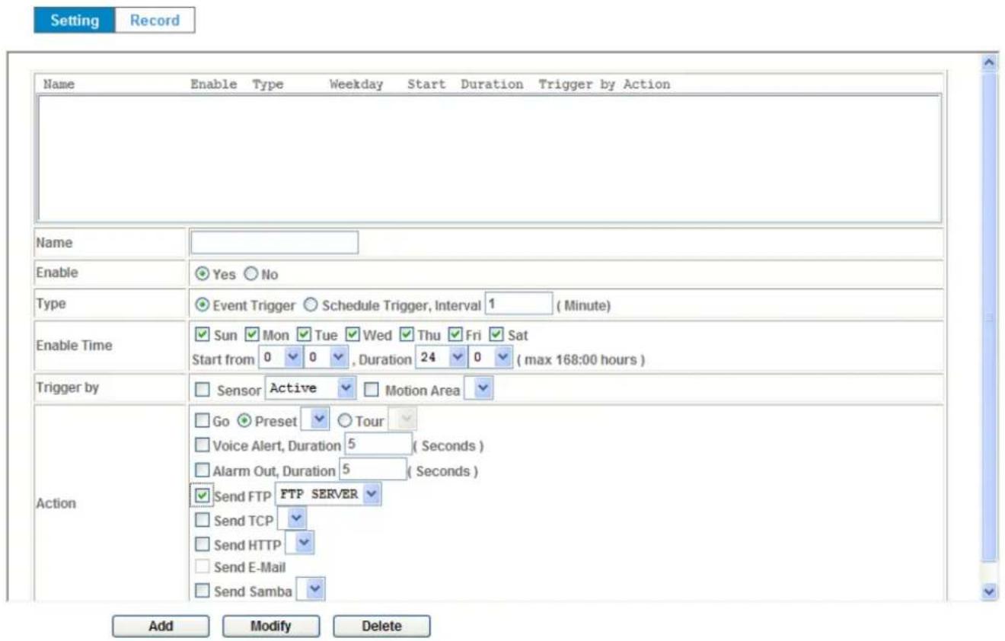Open the Send TCP dropdown
The image size is (1005, 641).
point(292,519)
